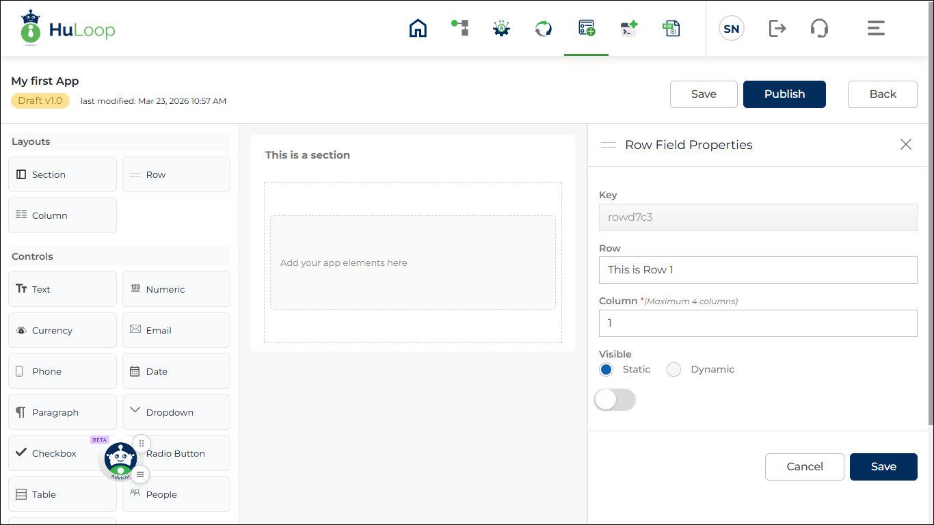This screenshot has height=525, width=934.
Task: Click the Back button
Action: click(883, 94)
